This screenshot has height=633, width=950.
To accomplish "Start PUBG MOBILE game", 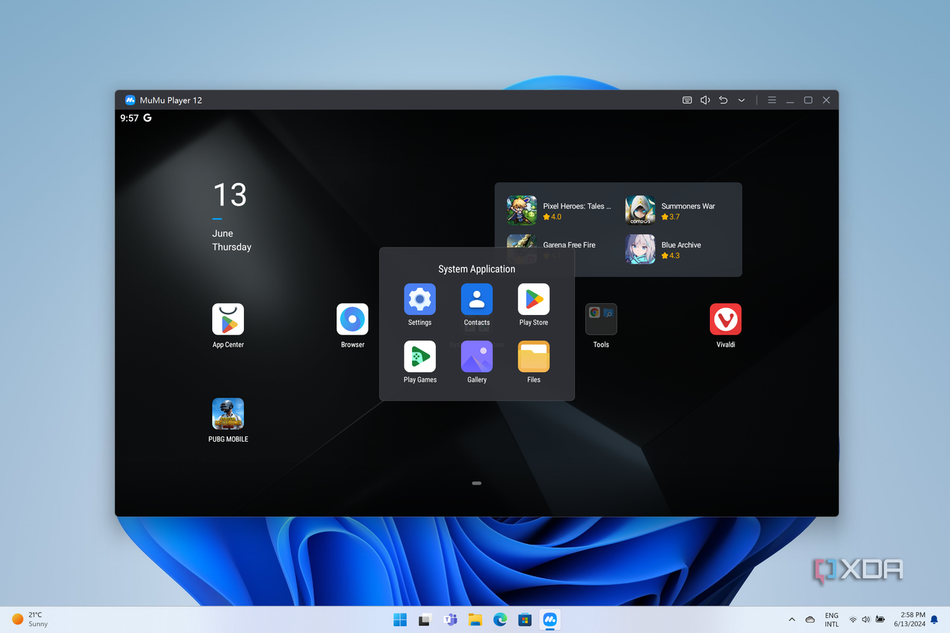I will point(228,413).
